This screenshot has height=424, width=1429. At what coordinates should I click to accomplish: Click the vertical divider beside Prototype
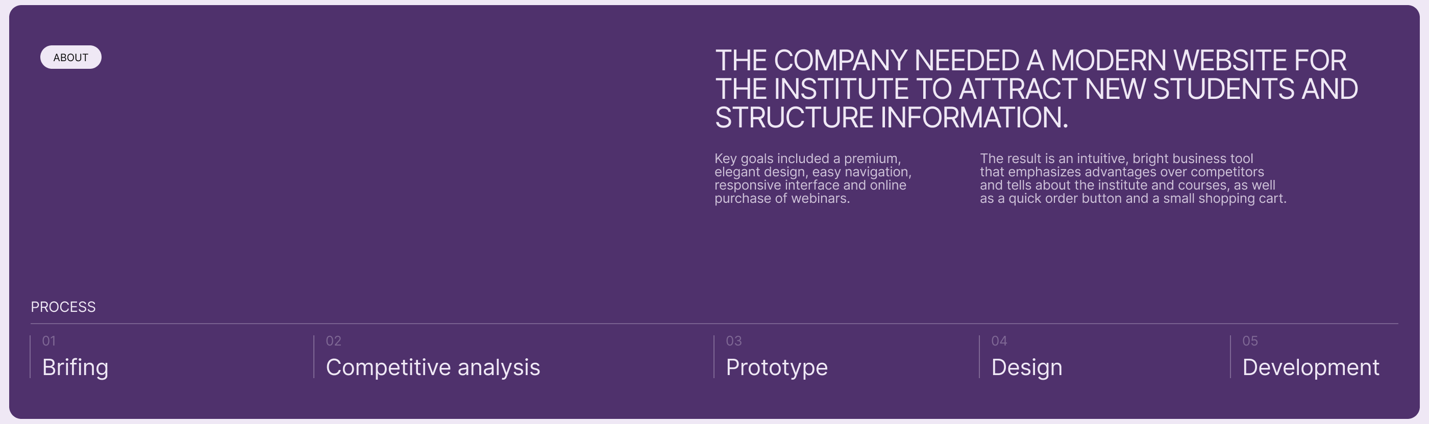click(x=714, y=357)
